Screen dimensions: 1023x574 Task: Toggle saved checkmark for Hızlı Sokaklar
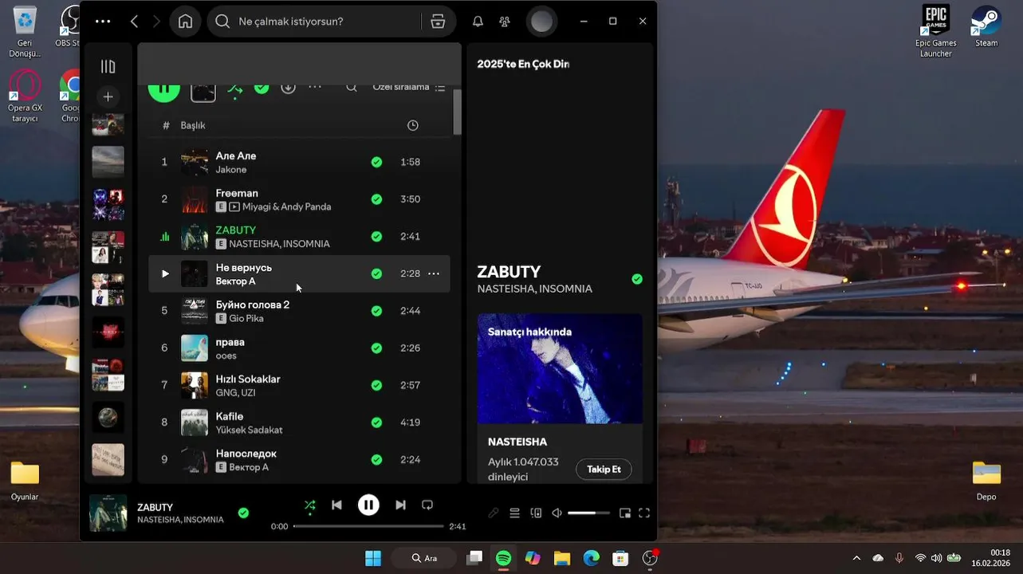[376, 385]
